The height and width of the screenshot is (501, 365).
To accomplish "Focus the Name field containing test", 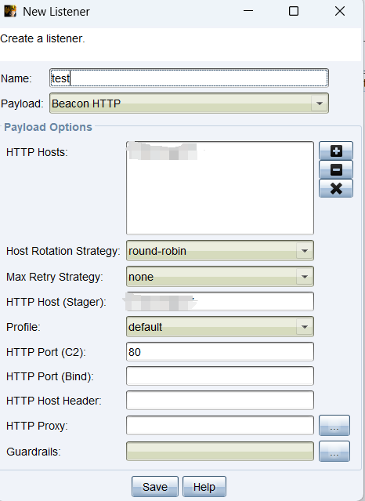I will [x=189, y=78].
